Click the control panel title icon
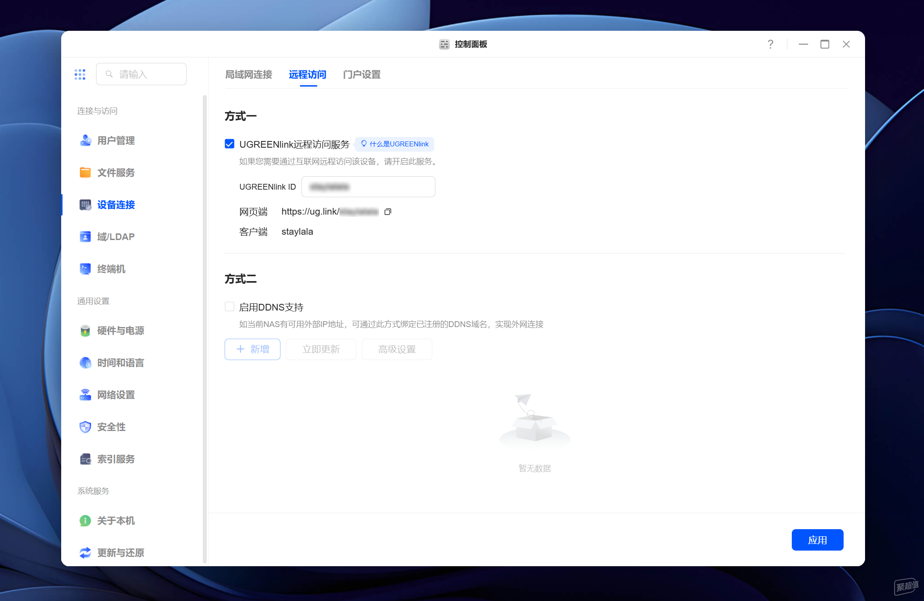The image size is (924, 601). [444, 44]
